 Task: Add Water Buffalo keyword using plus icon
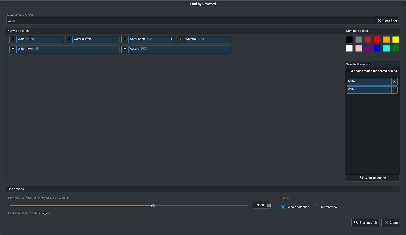point(69,39)
